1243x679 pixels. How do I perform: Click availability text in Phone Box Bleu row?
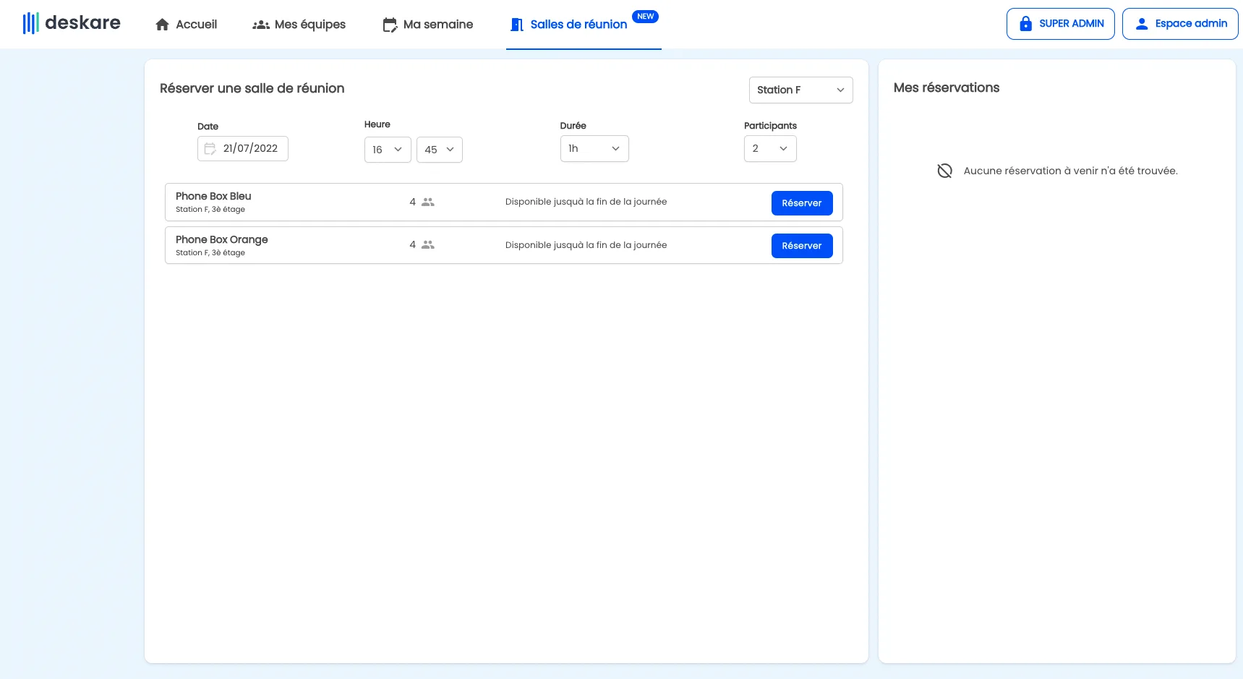586,202
